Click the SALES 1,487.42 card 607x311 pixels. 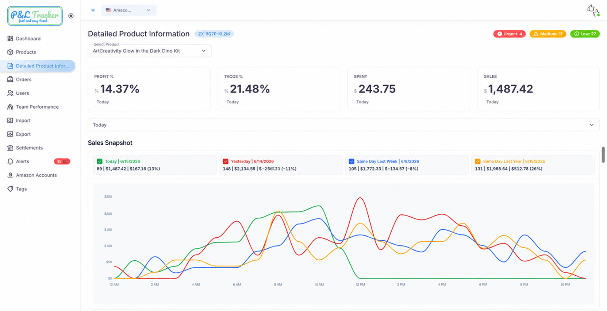click(x=538, y=89)
